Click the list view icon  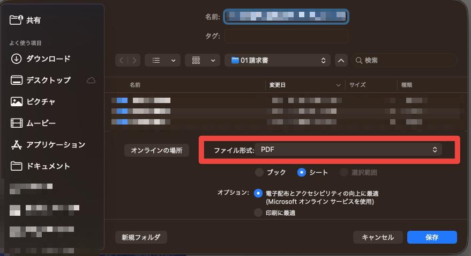(x=156, y=61)
